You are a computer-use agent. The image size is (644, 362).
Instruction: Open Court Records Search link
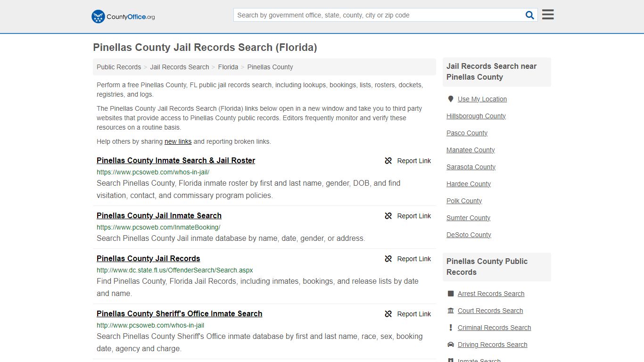(490, 311)
